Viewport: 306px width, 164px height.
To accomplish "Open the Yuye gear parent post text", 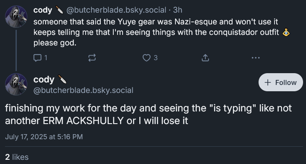I will (x=162, y=32).
